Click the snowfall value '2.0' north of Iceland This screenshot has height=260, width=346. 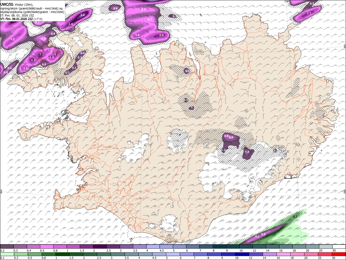click(x=161, y=35)
